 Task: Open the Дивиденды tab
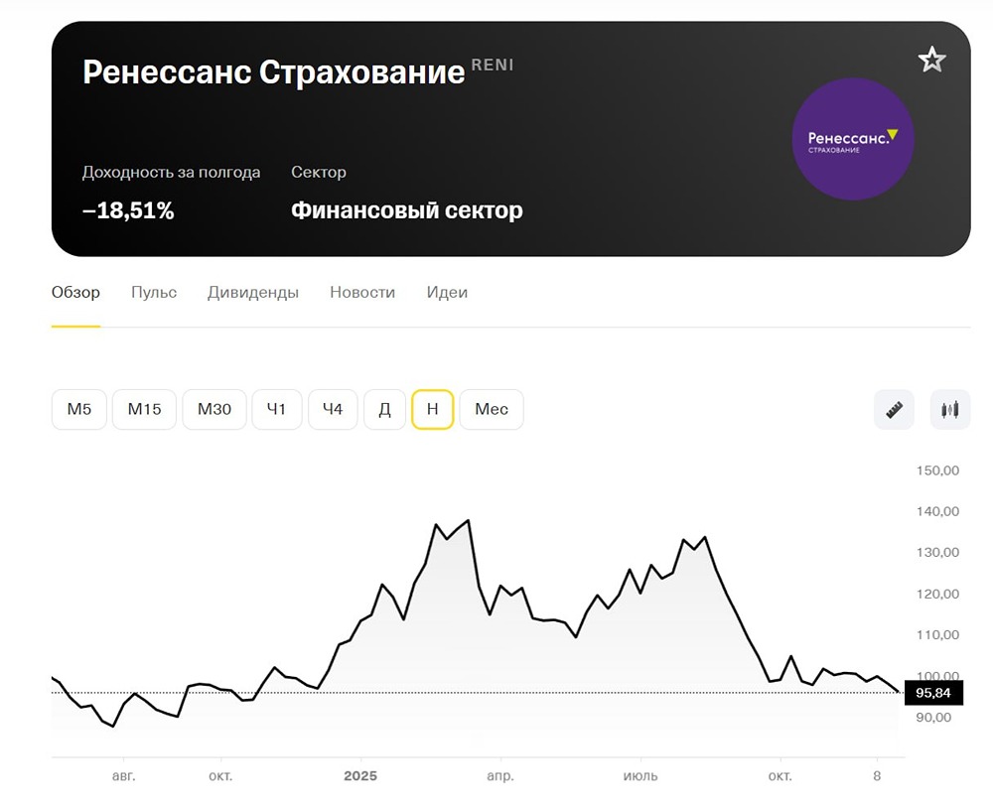(253, 293)
